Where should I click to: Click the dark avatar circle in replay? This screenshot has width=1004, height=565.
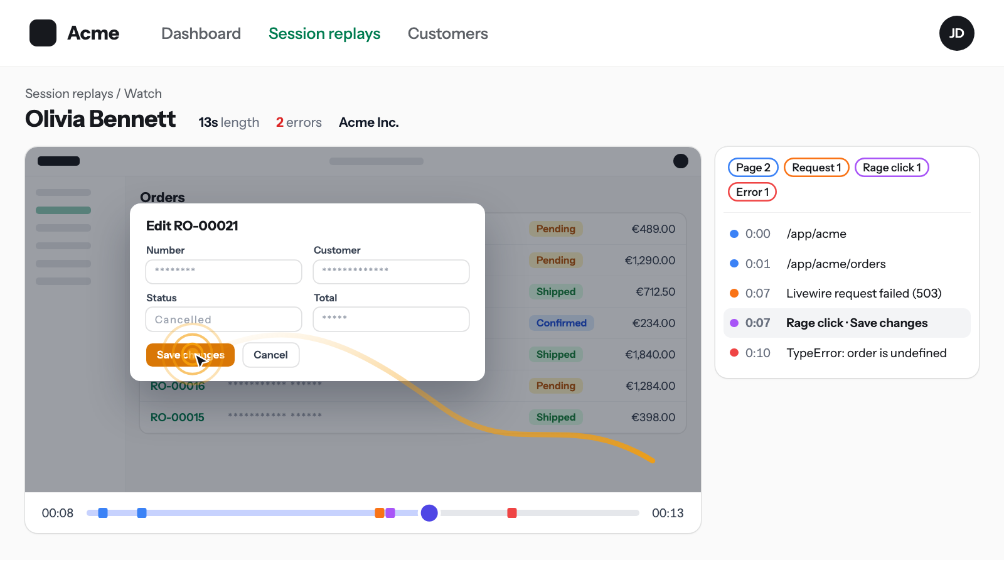pyautogui.click(x=681, y=161)
